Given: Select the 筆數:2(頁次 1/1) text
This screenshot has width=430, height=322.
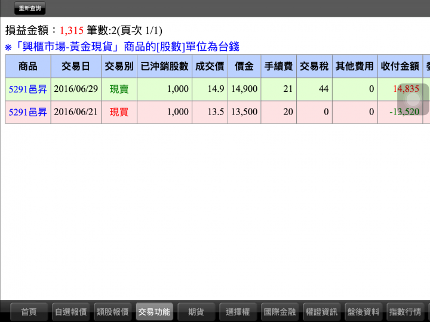Looking at the screenshot, I should tap(124, 30).
